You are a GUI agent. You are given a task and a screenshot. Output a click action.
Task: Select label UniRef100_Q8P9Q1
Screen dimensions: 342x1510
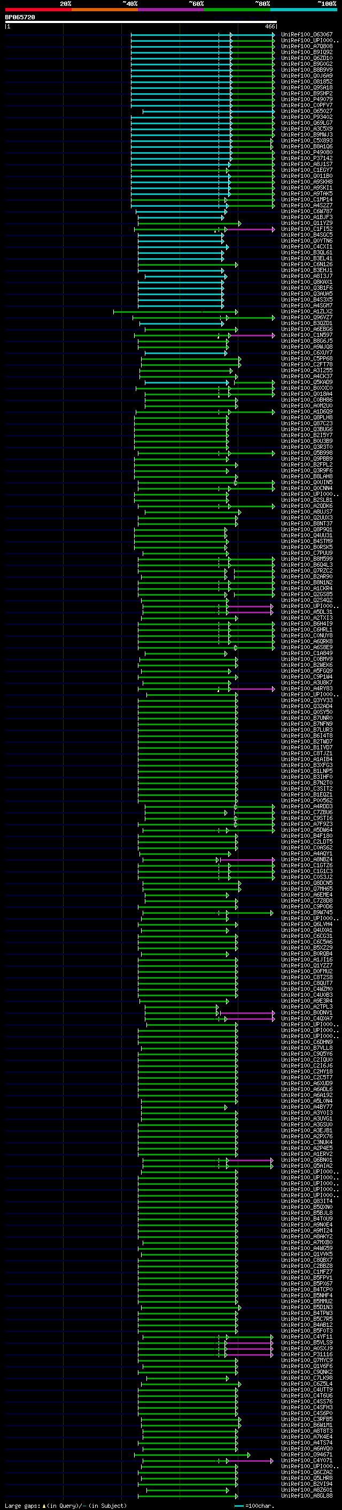307,530
